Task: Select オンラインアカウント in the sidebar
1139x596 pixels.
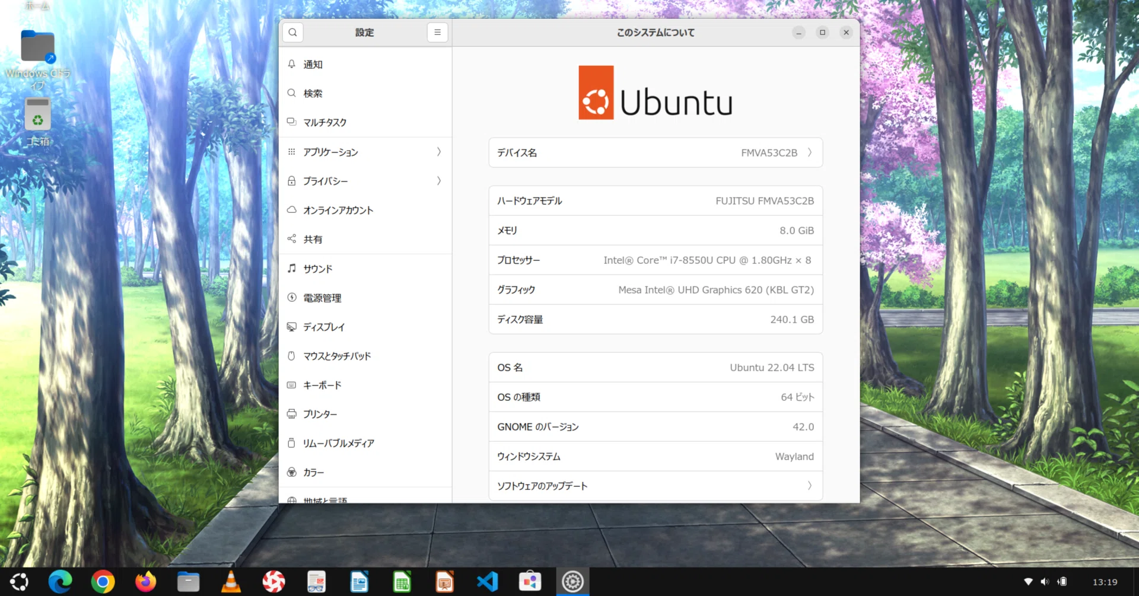Action: click(365, 211)
